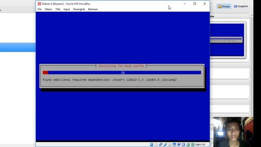Click the optical disc status icon
261x147 pixels.
coord(156,144)
